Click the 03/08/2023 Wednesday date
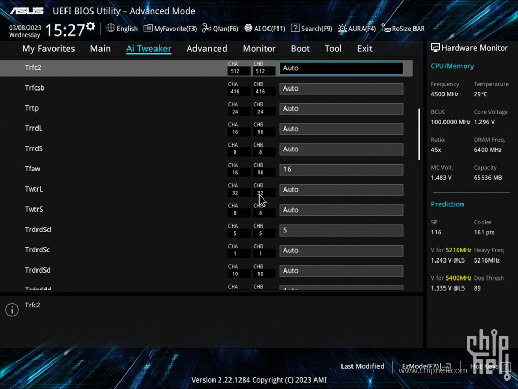Image resolution: width=518 pixels, height=389 pixels. 25,31
